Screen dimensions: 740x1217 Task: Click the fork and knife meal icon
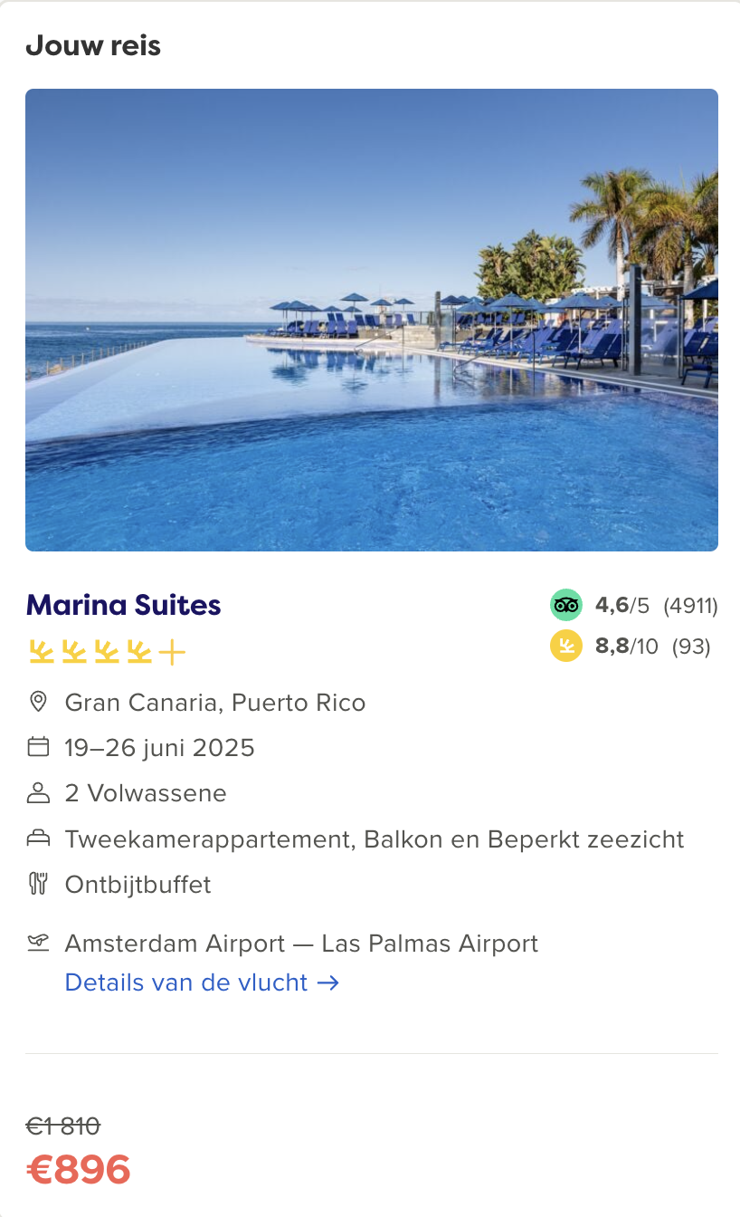pos(38,884)
